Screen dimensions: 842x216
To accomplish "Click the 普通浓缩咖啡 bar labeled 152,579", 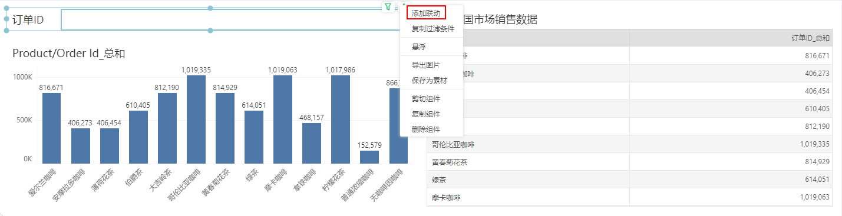I will click(x=369, y=157).
